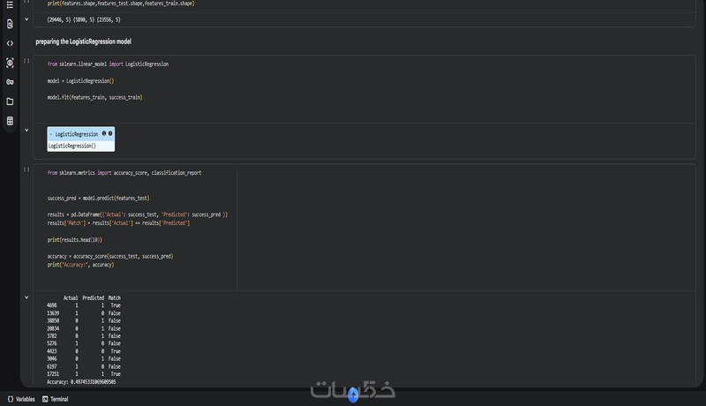Click the line 'print(results.head(10))'
This screenshot has width=706, height=406.
pos(75,240)
